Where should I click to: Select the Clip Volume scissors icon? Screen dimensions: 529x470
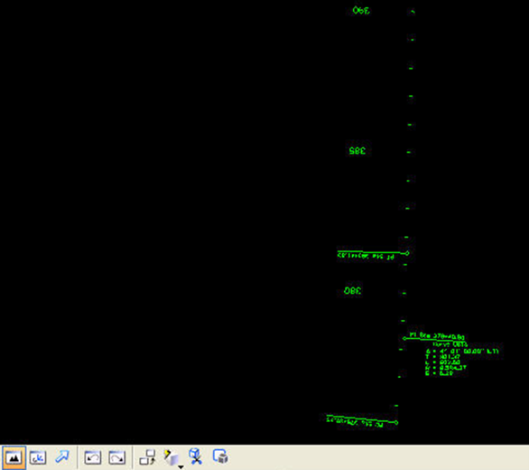195,456
